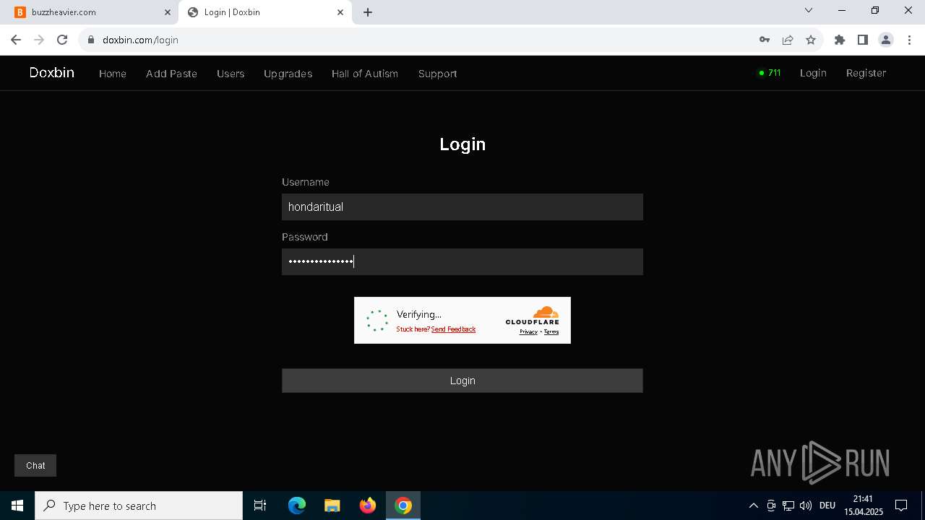This screenshot has height=520, width=925.
Task: Switch the DEU input language
Action: pyautogui.click(x=827, y=506)
